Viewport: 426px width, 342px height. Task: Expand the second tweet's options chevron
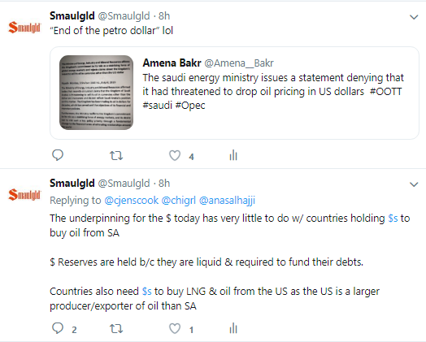point(414,184)
